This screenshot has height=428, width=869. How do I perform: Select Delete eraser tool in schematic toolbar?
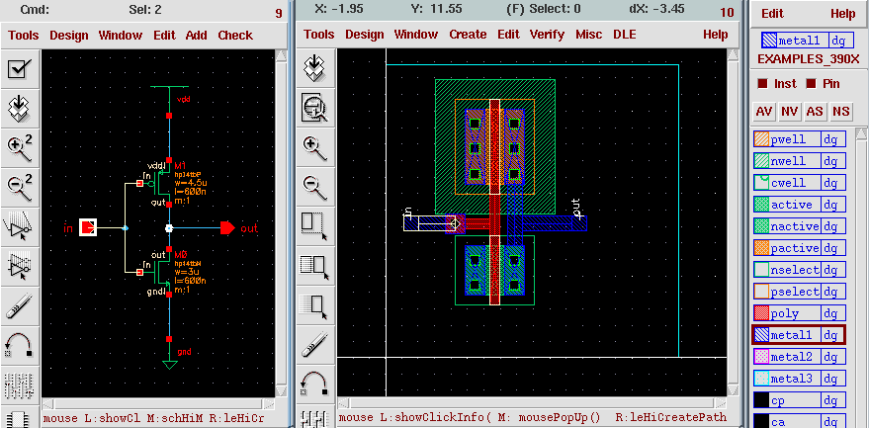click(20, 304)
